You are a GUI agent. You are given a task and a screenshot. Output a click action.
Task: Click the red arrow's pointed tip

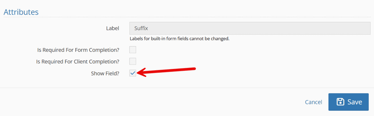pos(138,73)
